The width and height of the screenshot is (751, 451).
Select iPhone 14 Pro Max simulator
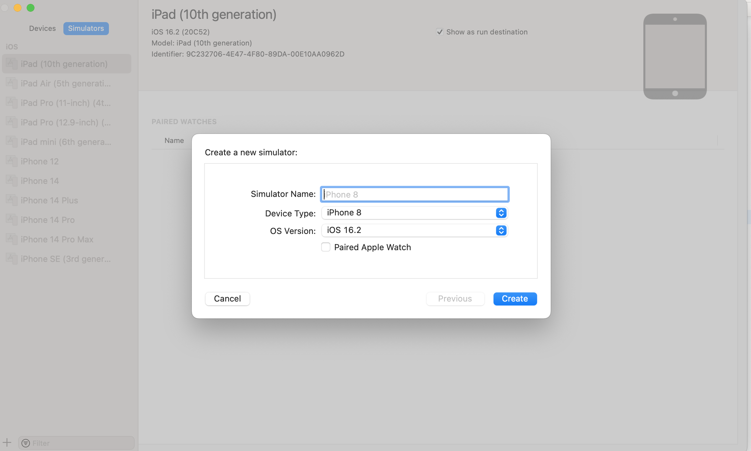pyautogui.click(x=67, y=239)
